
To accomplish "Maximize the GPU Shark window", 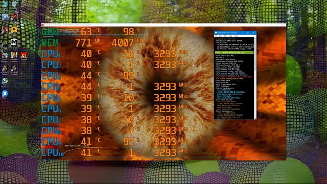I will [248, 33].
